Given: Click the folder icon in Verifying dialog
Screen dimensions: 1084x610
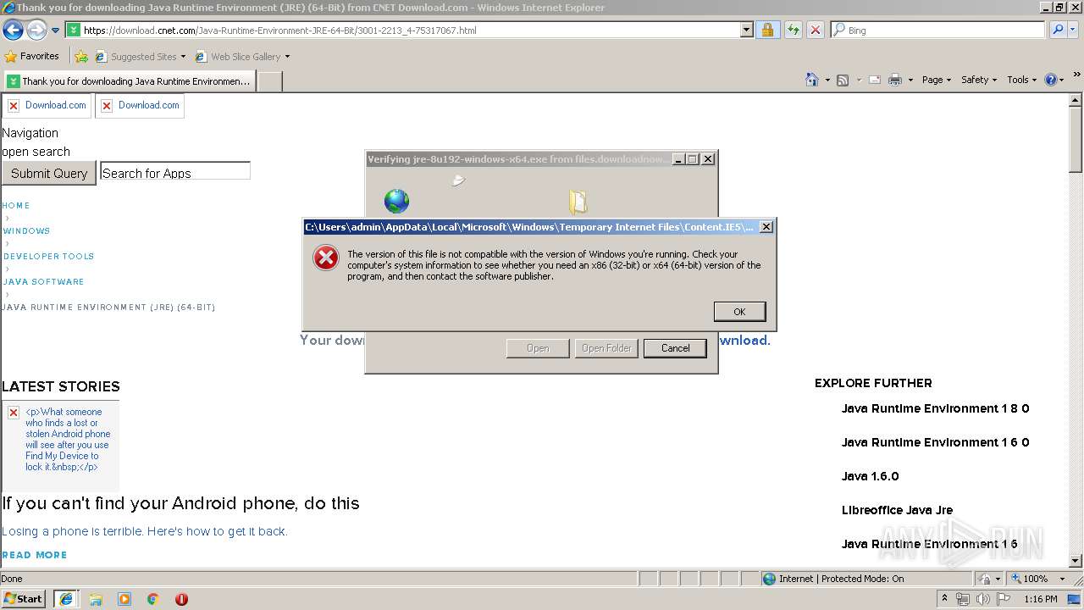Looking at the screenshot, I should click(x=578, y=202).
